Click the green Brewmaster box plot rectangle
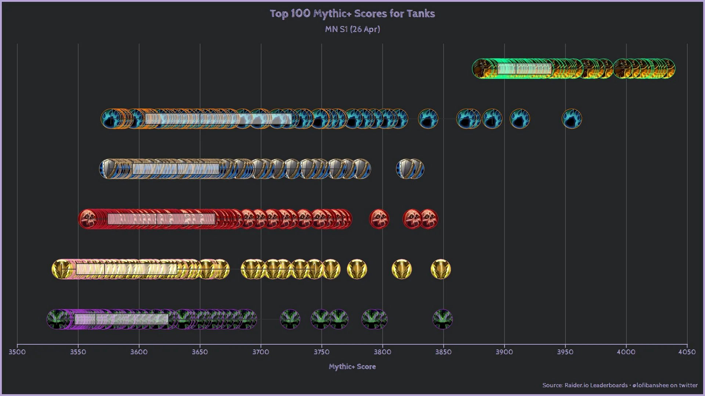 click(525, 69)
